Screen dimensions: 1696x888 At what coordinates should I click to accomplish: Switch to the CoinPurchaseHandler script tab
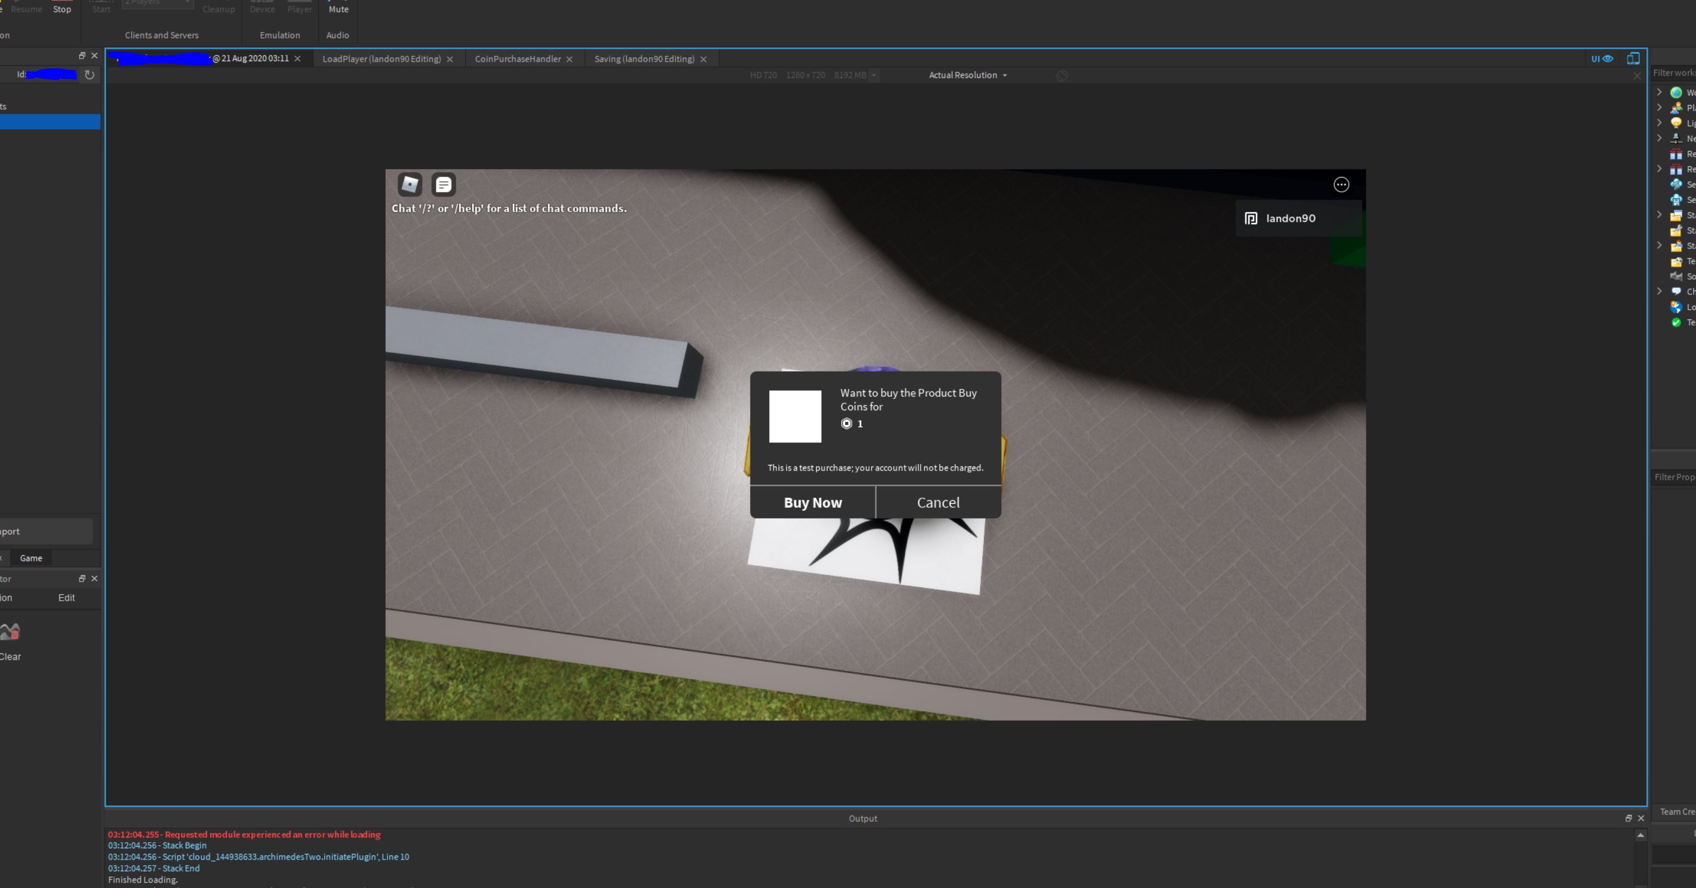[517, 59]
